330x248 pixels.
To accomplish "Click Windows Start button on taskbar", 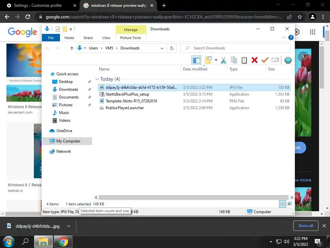I will click(x=8, y=242).
